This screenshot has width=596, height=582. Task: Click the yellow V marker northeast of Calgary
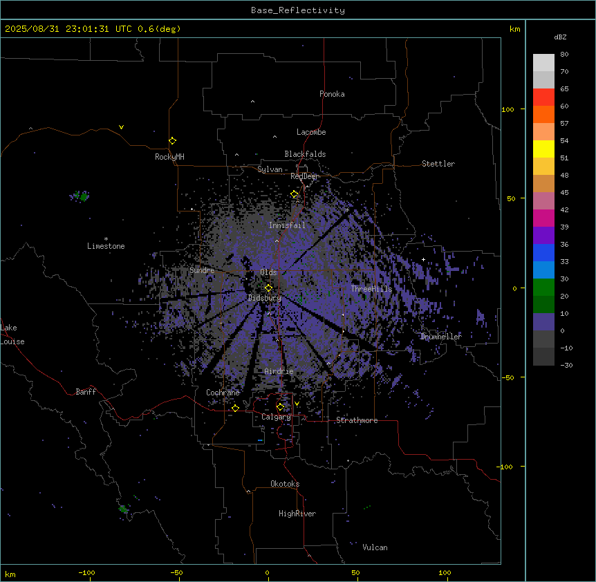coord(297,404)
